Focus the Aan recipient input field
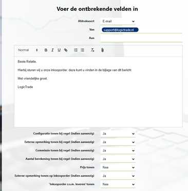This screenshot has width=188, height=191. point(141,38)
